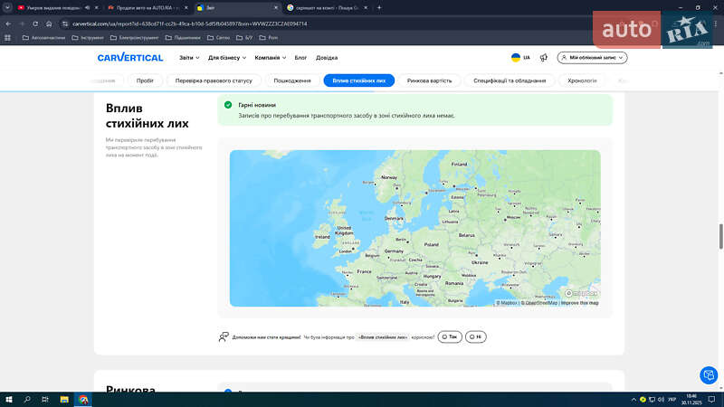This screenshot has height=407, width=724.
Task: Expand the 'Для бізнесу' dropdown menu
Action: pos(226,57)
